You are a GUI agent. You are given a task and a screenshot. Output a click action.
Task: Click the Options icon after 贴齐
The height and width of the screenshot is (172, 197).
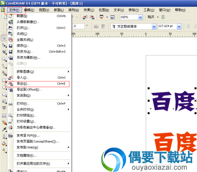point(163,17)
